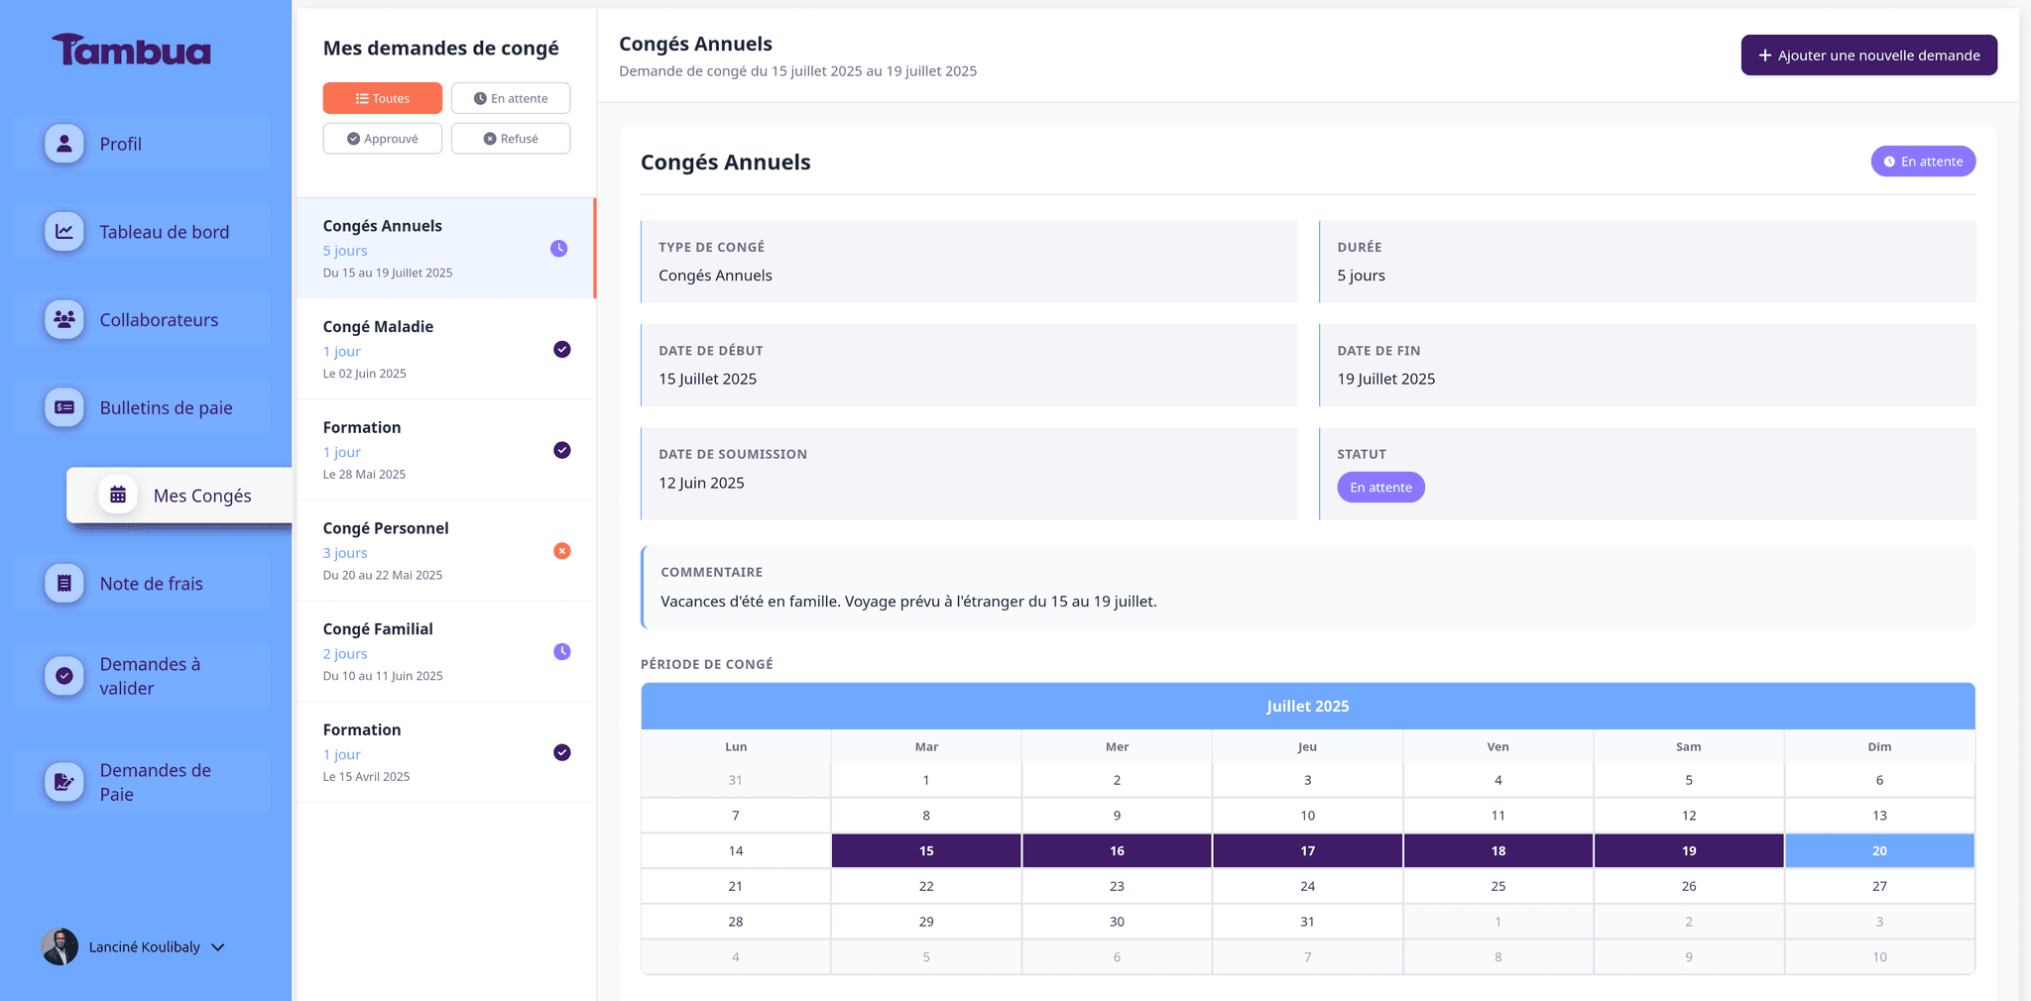Click the refused red icon on Congé Personnel

pos(562,550)
